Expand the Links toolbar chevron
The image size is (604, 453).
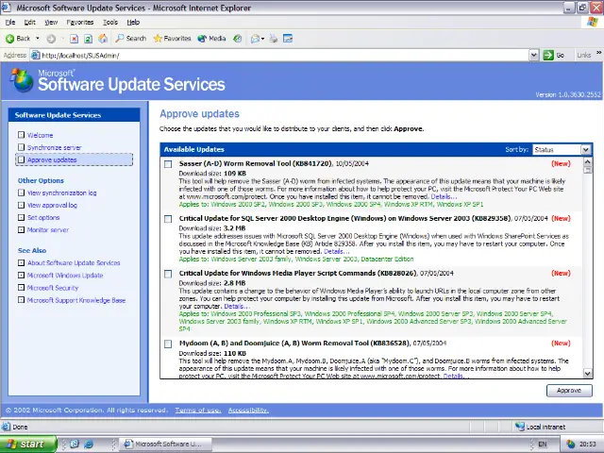click(x=598, y=53)
